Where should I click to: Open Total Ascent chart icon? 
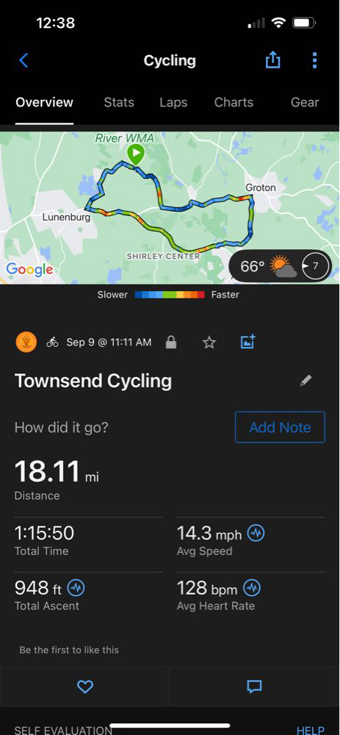click(x=76, y=587)
